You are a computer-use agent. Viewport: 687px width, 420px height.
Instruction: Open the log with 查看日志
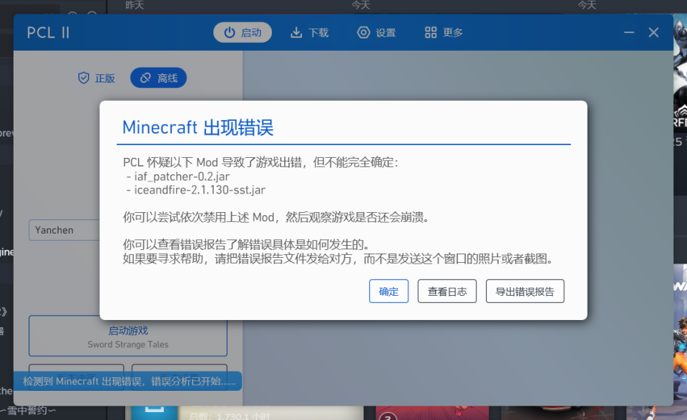(447, 291)
